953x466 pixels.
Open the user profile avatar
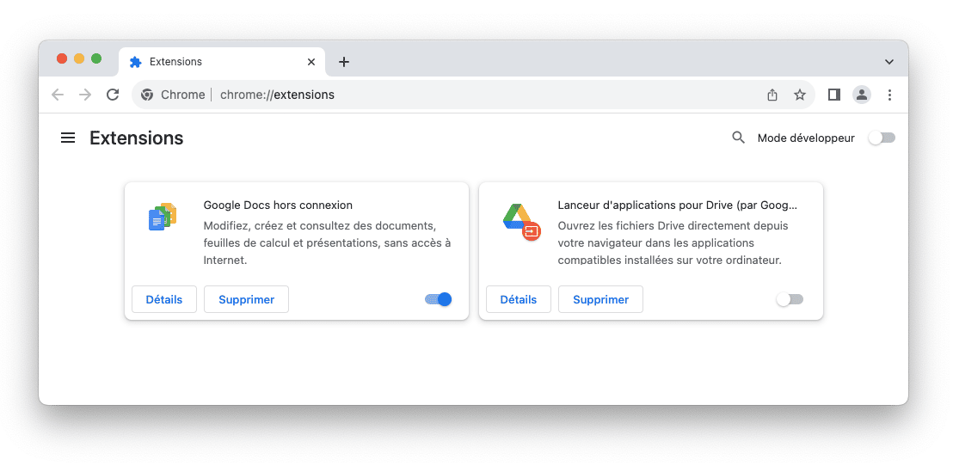[862, 95]
